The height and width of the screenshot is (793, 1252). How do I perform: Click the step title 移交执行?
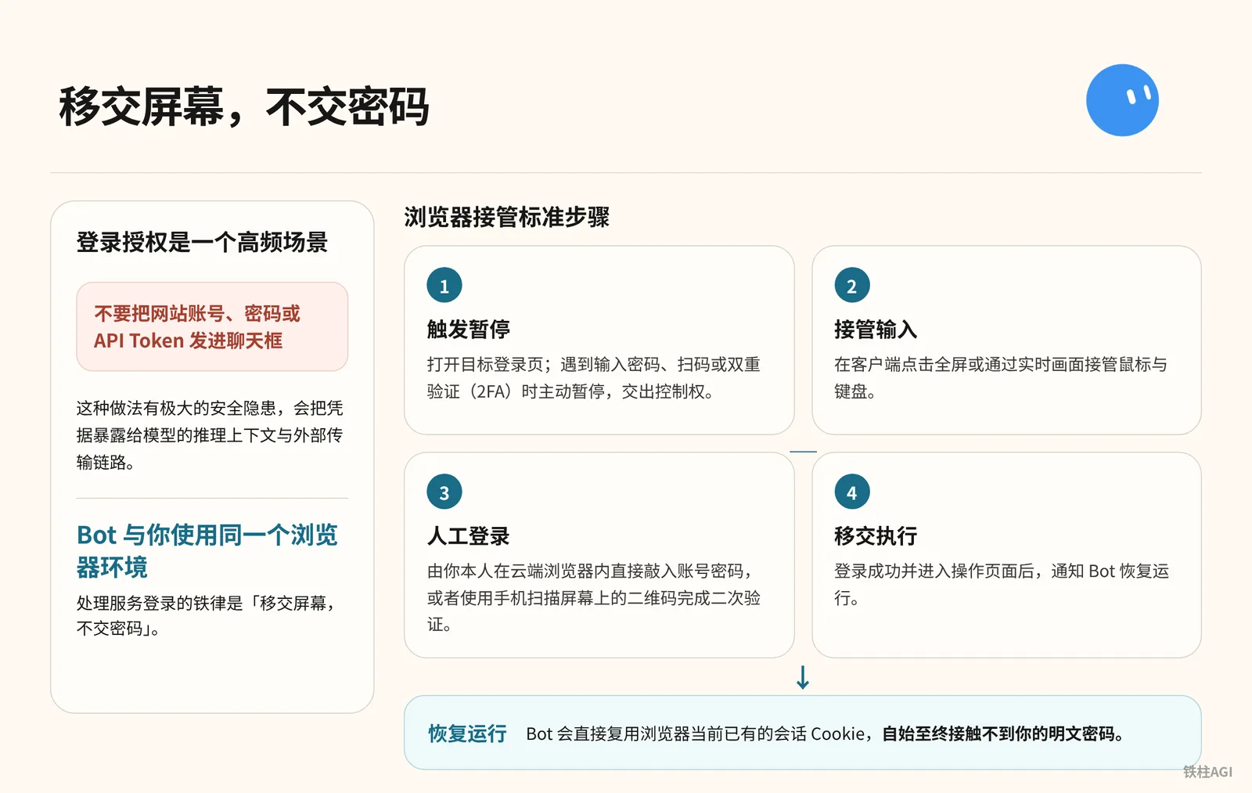[876, 536]
